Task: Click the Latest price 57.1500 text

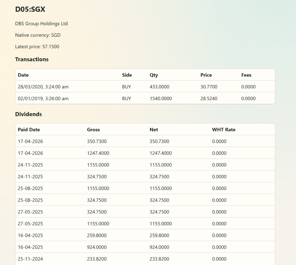Action: [x=37, y=46]
